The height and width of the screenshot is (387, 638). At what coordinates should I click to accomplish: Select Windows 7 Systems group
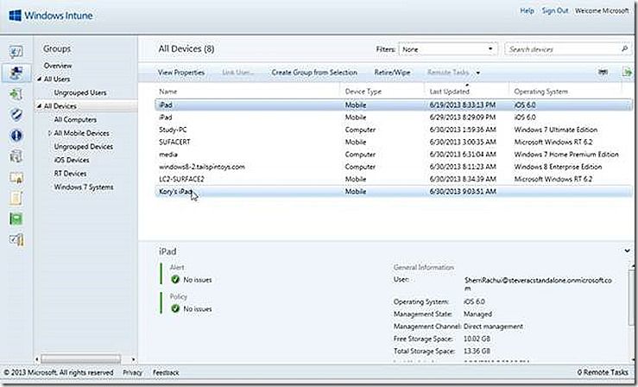point(84,187)
